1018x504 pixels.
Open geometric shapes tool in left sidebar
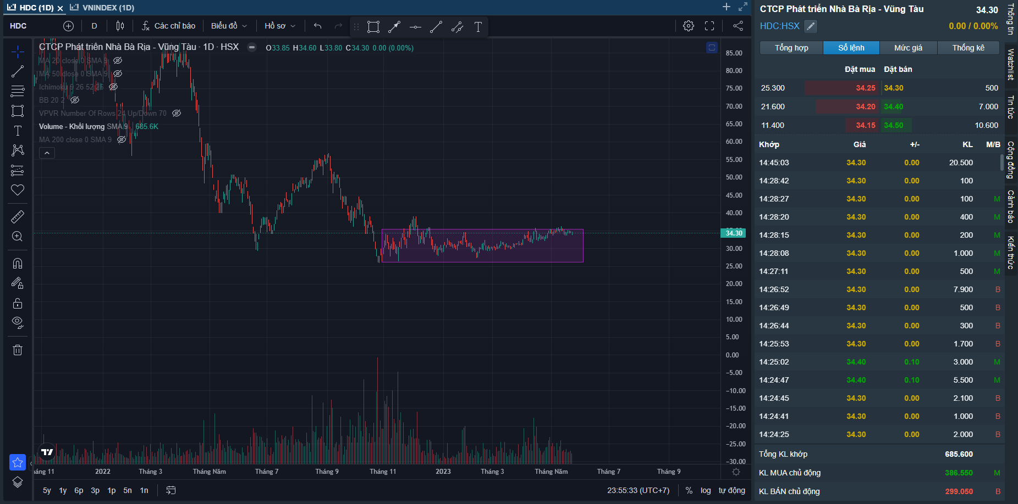point(18,111)
